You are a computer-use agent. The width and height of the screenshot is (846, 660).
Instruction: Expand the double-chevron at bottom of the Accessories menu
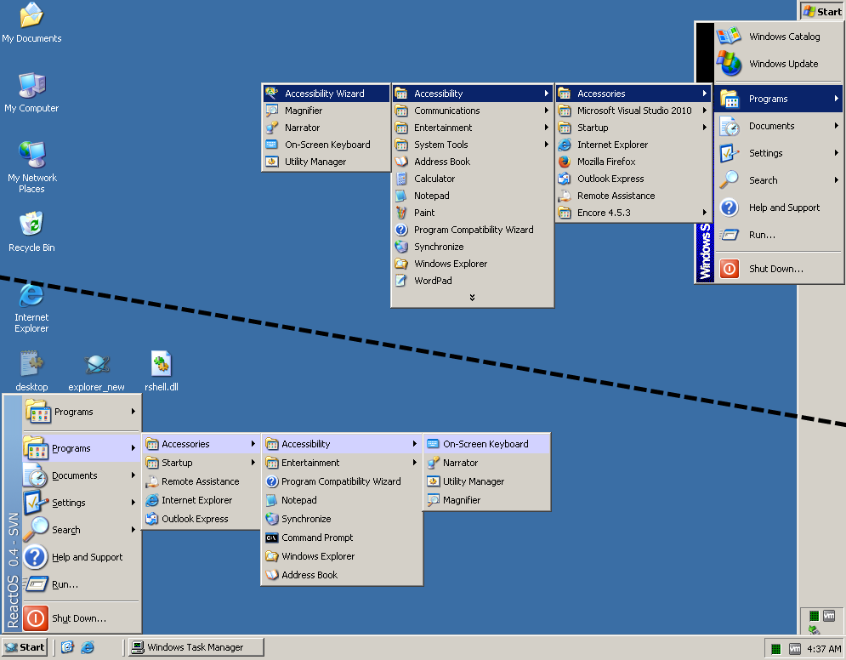[x=472, y=298]
